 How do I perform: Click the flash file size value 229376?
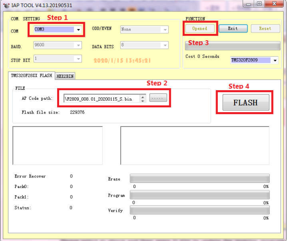coord(77,112)
